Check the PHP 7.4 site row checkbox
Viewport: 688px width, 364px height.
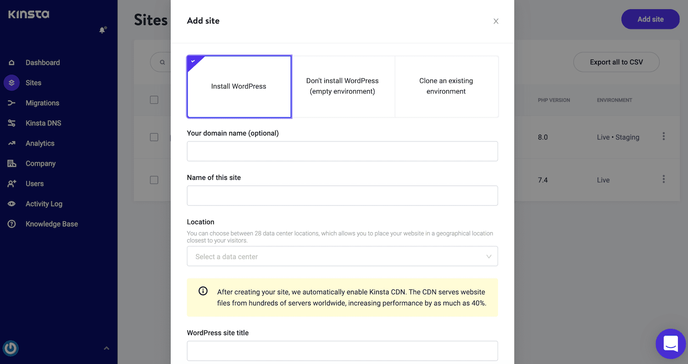154,180
